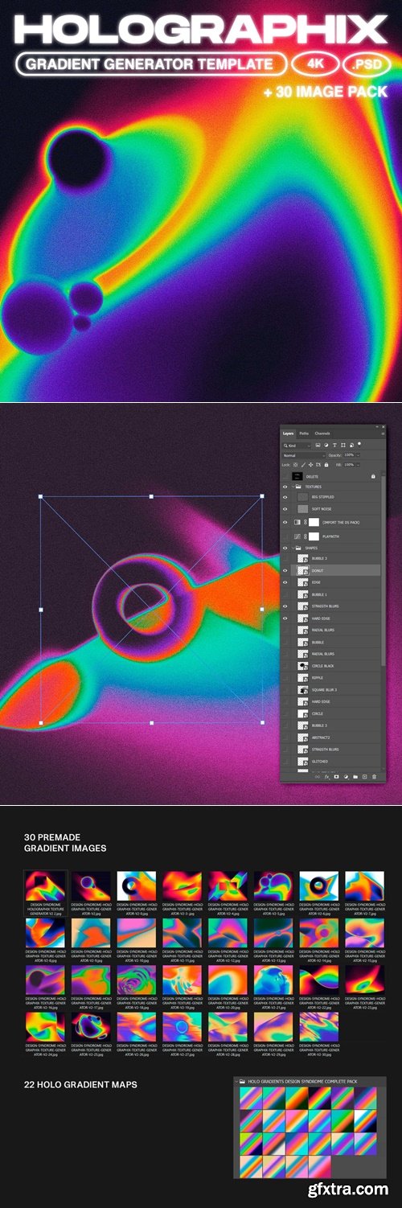Hide the EDGE layer
This screenshot has width=402, height=1208.
[x=285, y=581]
